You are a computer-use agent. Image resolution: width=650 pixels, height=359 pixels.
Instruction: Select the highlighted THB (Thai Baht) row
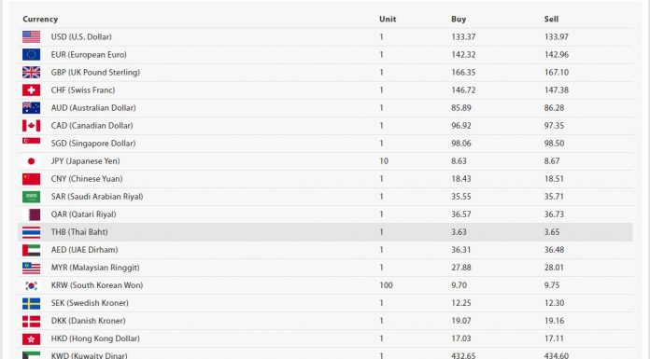coord(325,232)
